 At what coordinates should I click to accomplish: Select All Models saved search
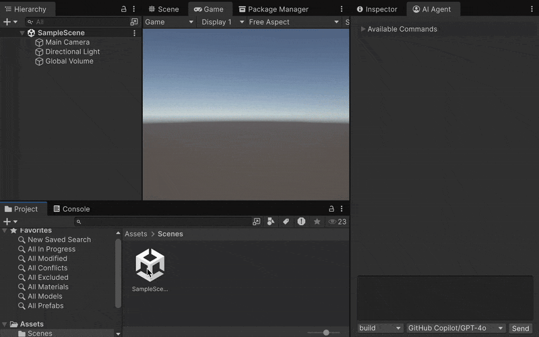coord(45,296)
